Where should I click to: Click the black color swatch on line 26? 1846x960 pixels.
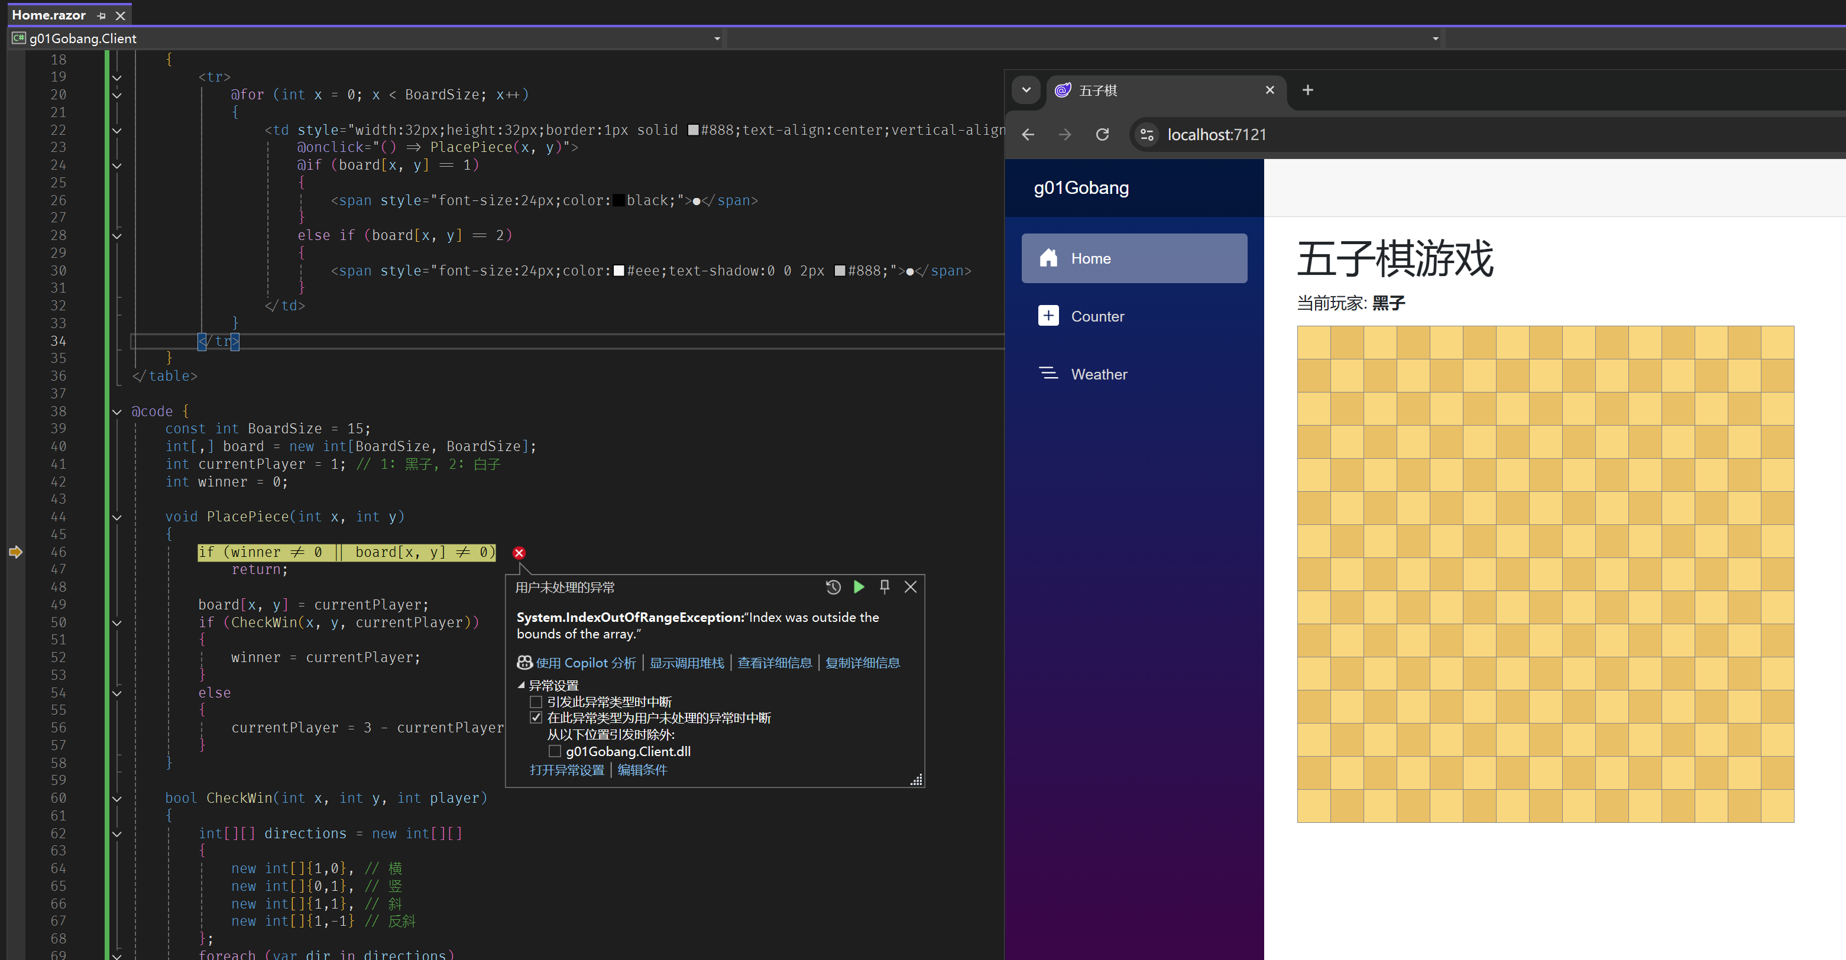point(618,200)
